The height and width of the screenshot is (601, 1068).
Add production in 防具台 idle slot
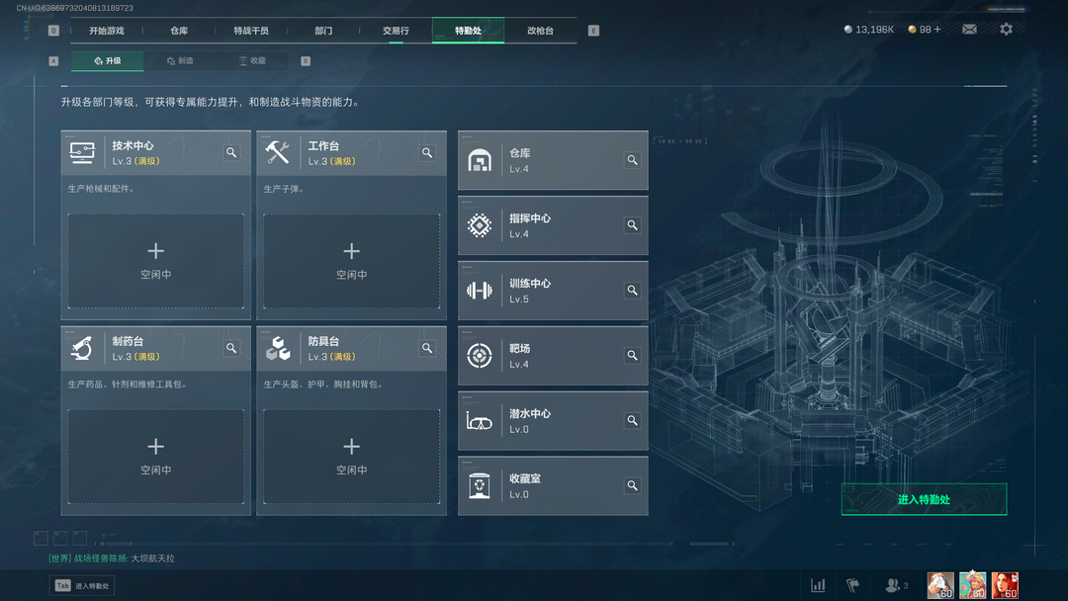coord(351,456)
